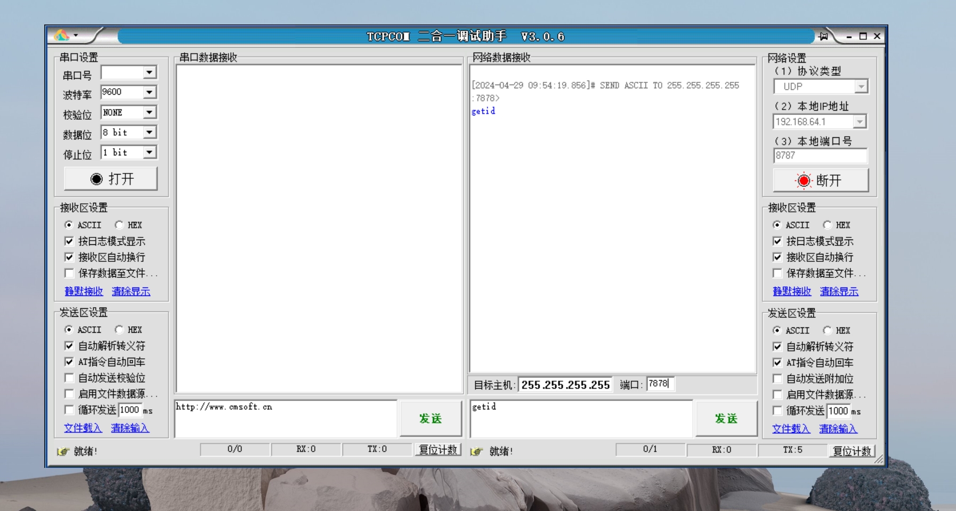The height and width of the screenshot is (511, 956).
Task: Click the network status bar hand icon
Action: [x=476, y=451]
